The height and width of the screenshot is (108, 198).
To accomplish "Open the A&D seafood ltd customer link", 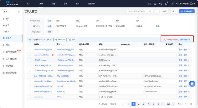I will tap(63, 76).
